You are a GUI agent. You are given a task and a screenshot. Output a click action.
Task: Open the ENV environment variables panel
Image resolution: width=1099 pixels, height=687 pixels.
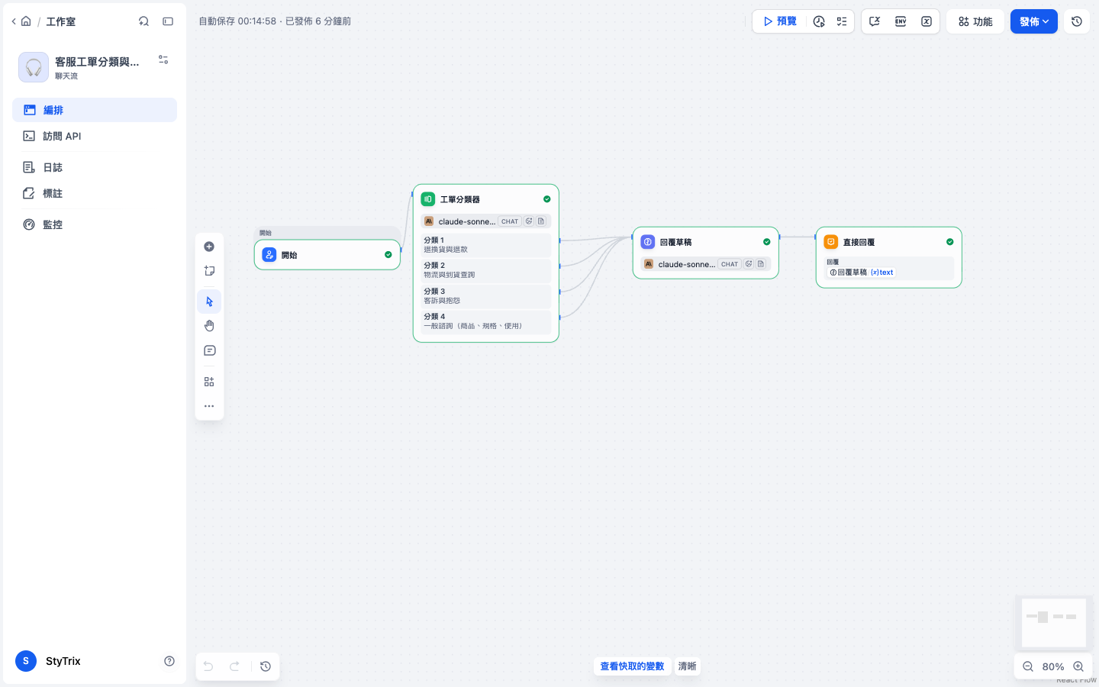[901, 21]
